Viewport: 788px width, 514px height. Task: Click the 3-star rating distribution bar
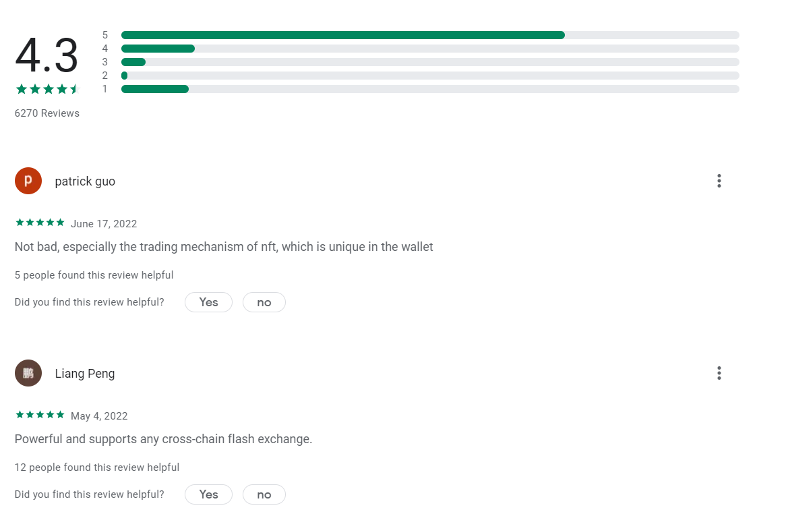[x=430, y=62]
